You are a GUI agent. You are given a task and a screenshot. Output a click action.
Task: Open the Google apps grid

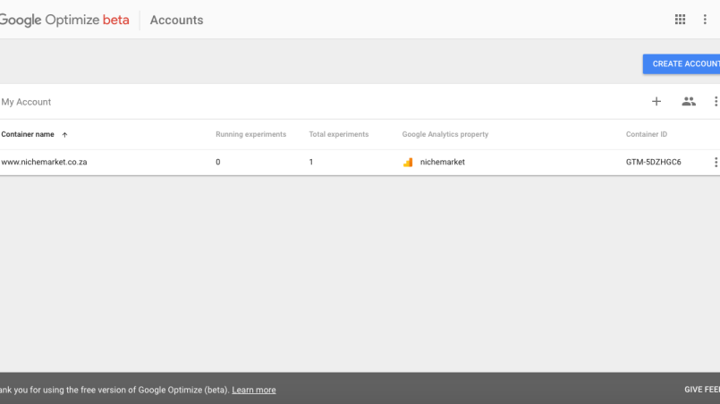680,20
